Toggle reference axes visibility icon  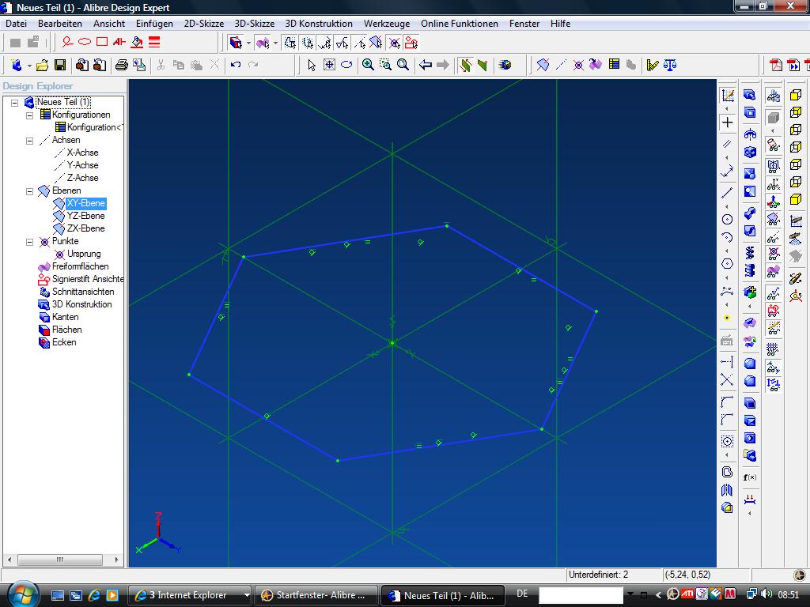click(x=773, y=237)
